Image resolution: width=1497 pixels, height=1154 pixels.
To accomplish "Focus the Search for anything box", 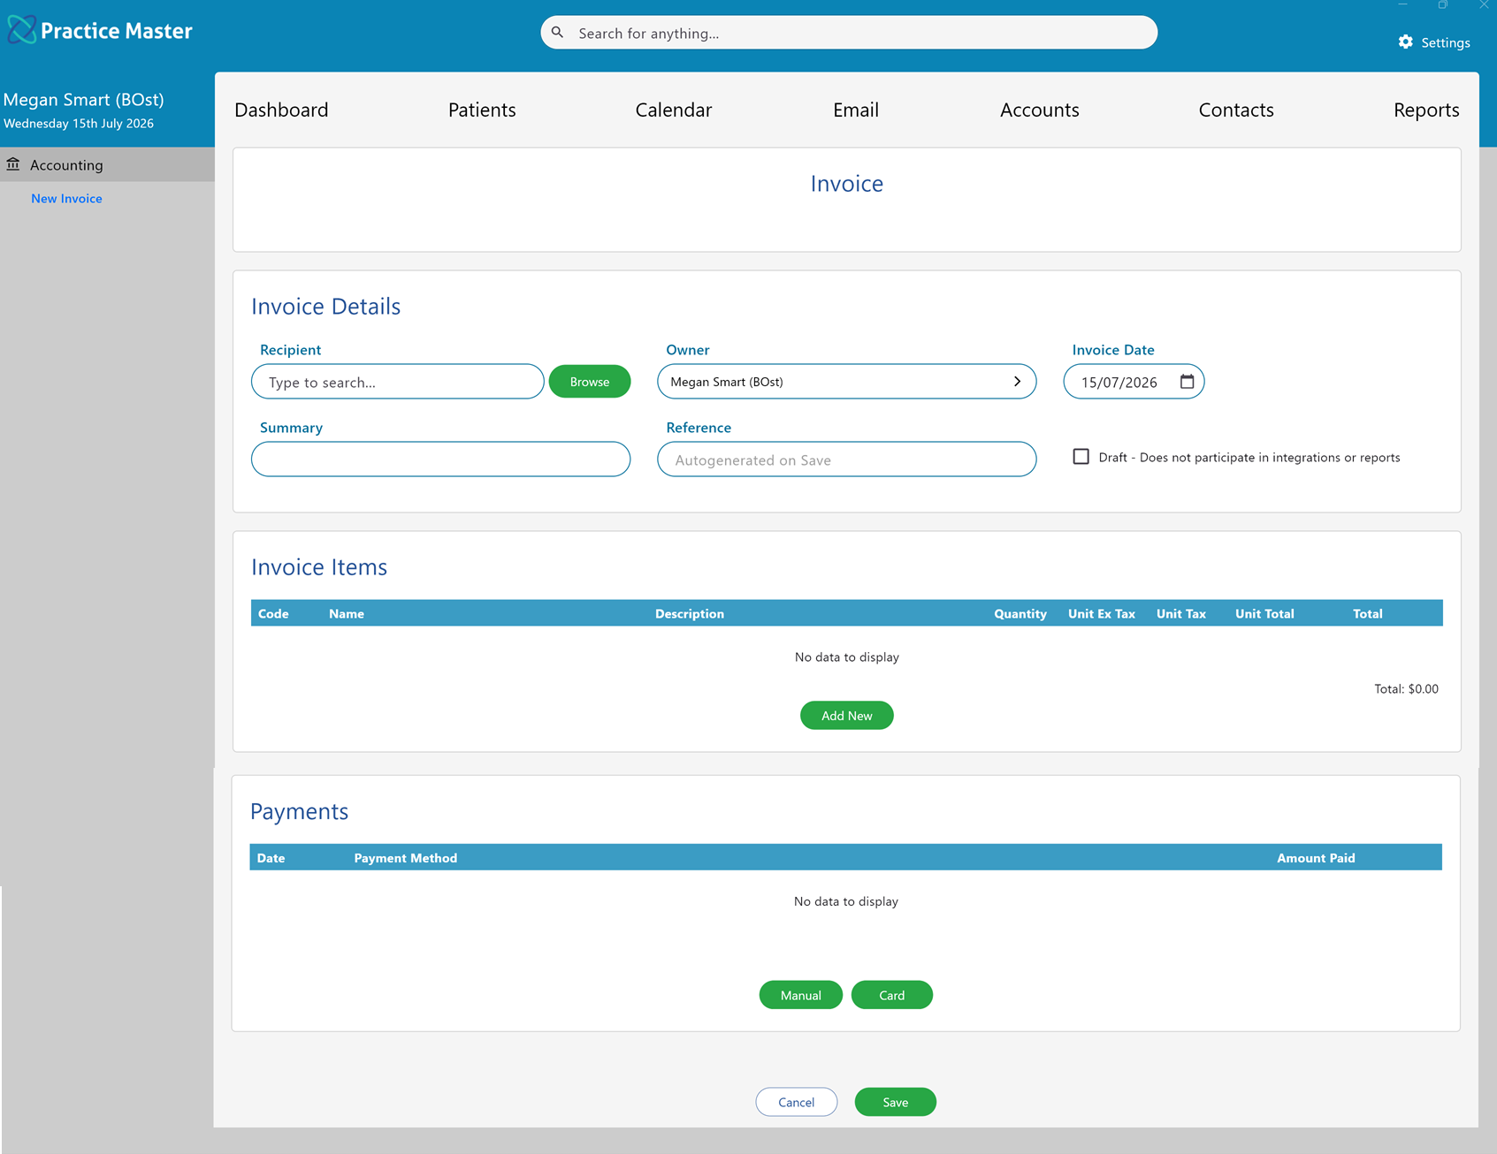I will [849, 33].
